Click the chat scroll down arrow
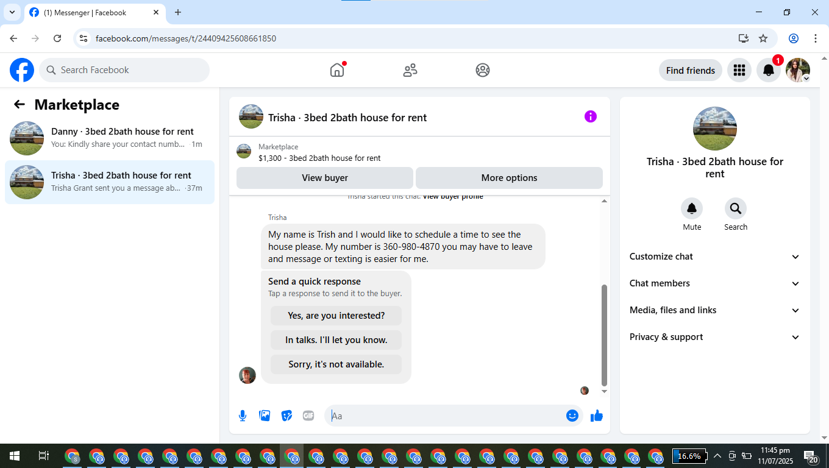The image size is (829, 468). pos(604,391)
